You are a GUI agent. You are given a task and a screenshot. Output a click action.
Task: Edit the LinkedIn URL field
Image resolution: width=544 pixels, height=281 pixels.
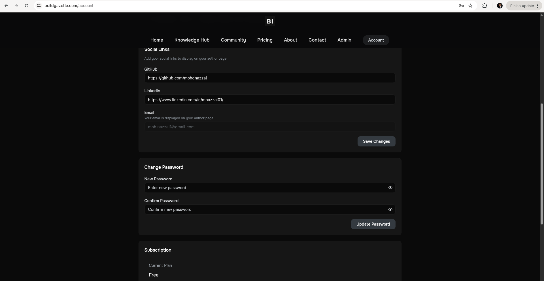click(x=270, y=100)
